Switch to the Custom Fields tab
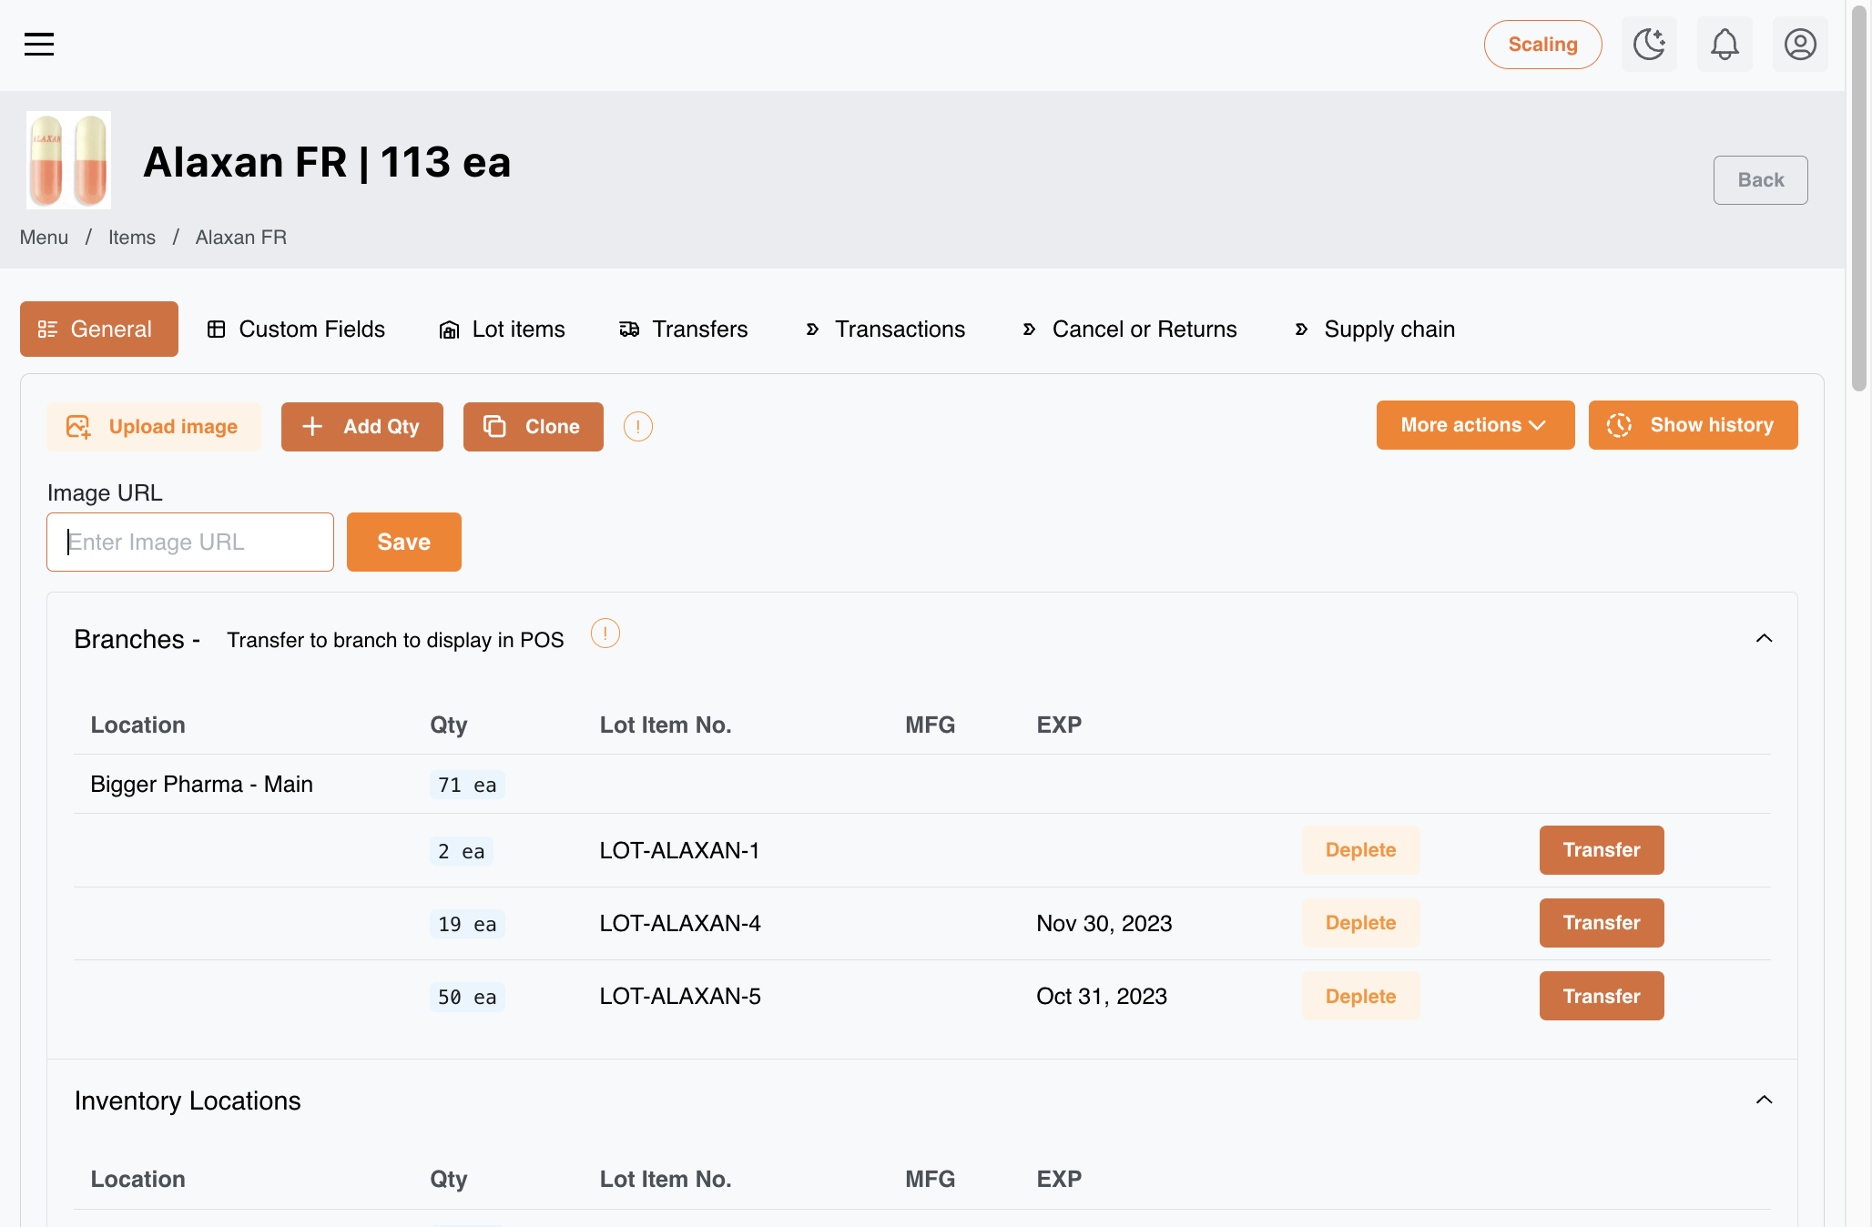Viewport: 1872px width, 1227px height. coord(296,329)
